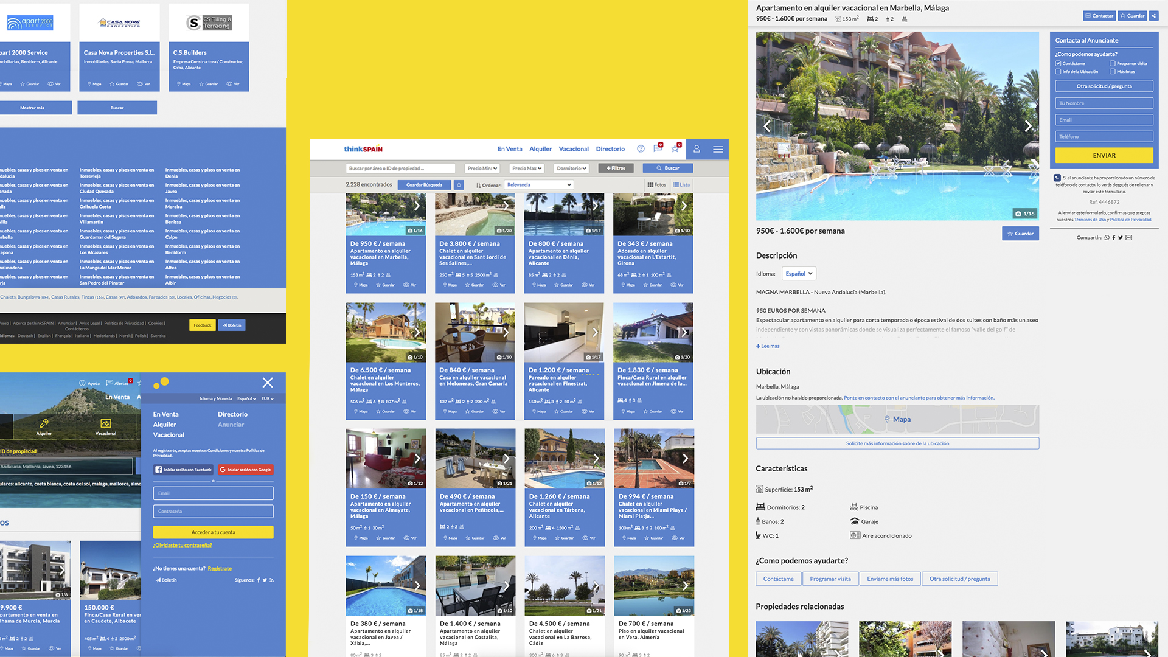This screenshot has height=657, width=1168.
Task: Click the share icon beside the top Guardar button
Action: (1153, 16)
